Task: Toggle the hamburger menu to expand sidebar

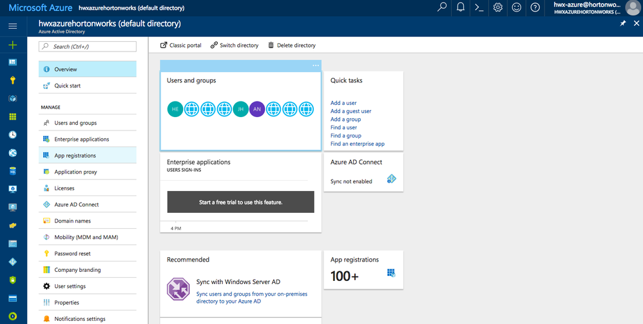Action: coord(12,26)
